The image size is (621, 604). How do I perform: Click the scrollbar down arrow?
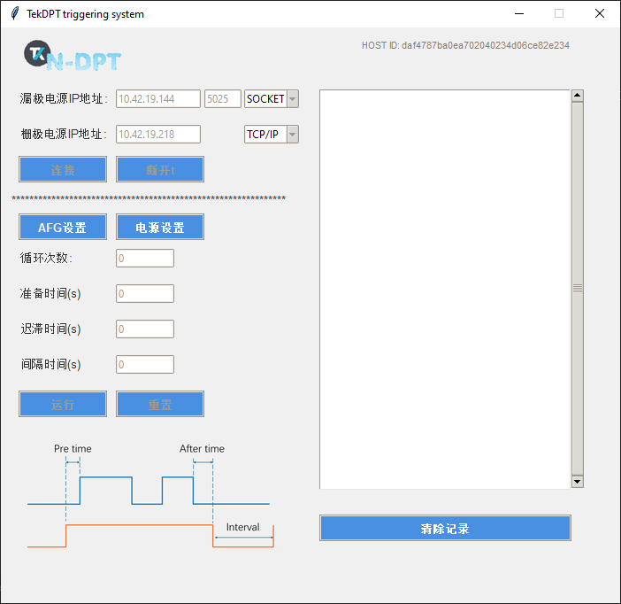(578, 481)
